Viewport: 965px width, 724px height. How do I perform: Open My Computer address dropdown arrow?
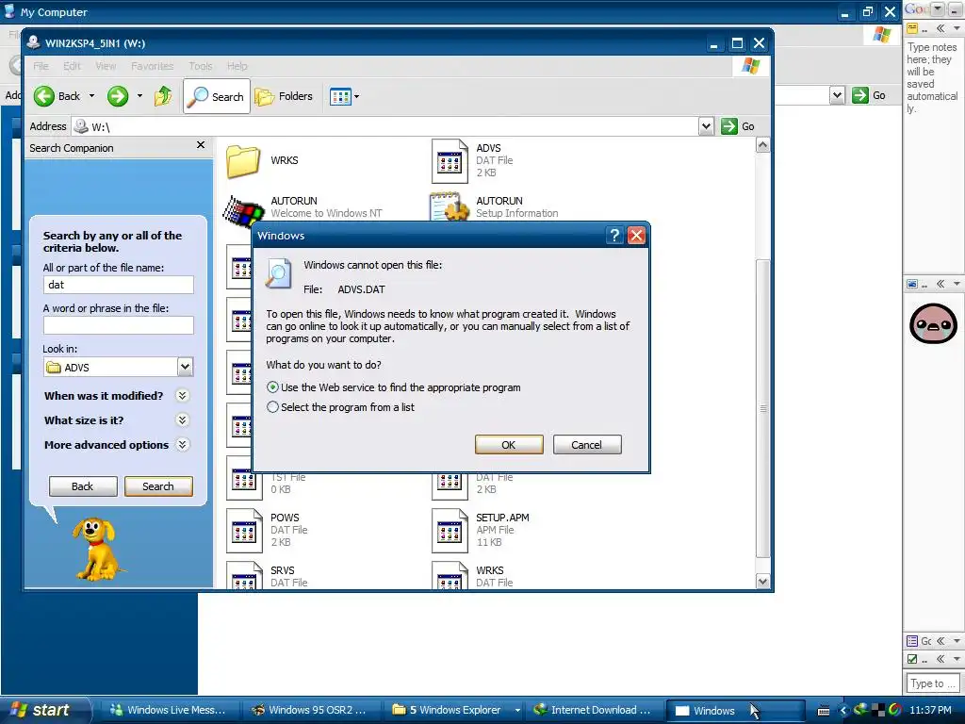837,95
